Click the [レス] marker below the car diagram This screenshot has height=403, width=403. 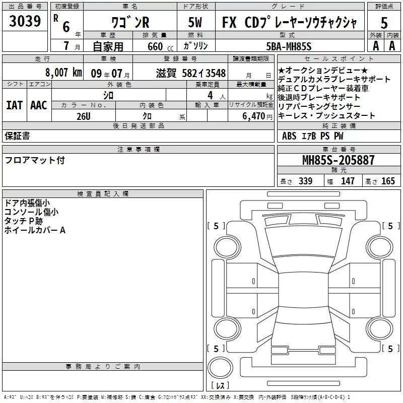pos(220,386)
